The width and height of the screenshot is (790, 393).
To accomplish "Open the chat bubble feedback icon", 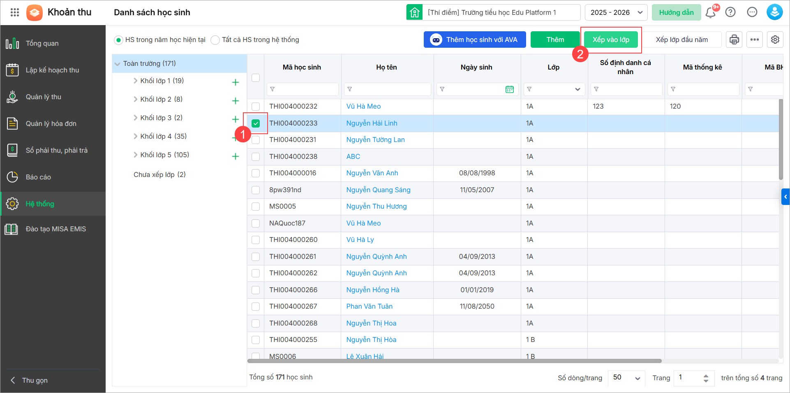I will coord(752,12).
